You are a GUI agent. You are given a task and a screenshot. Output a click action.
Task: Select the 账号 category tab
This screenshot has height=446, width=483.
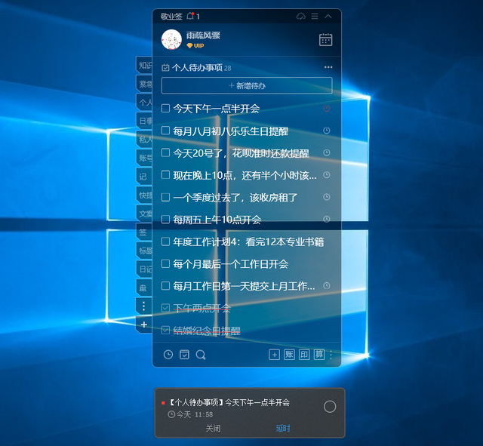tap(144, 158)
